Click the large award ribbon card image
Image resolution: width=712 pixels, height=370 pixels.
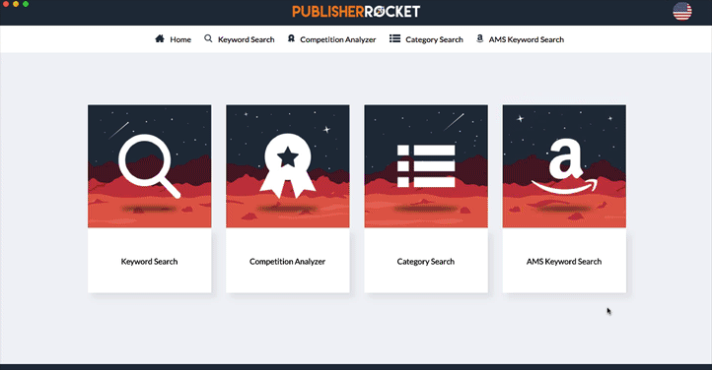click(288, 166)
